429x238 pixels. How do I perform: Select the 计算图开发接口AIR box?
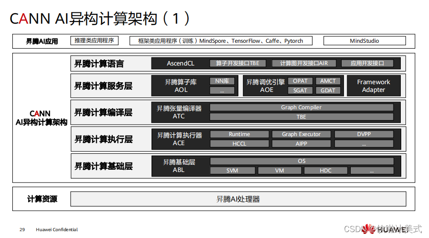click(304, 63)
